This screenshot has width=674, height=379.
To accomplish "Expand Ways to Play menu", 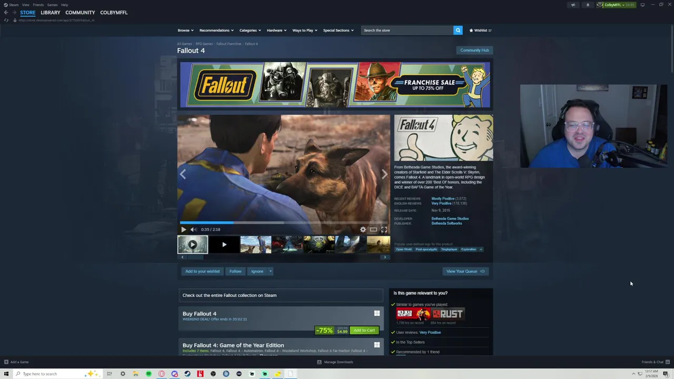I will [x=305, y=30].
